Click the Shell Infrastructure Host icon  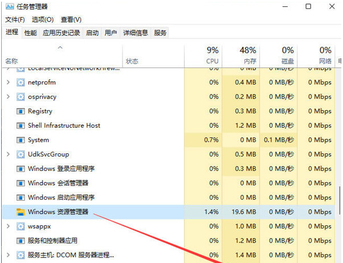pyautogui.click(x=20, y=126)
